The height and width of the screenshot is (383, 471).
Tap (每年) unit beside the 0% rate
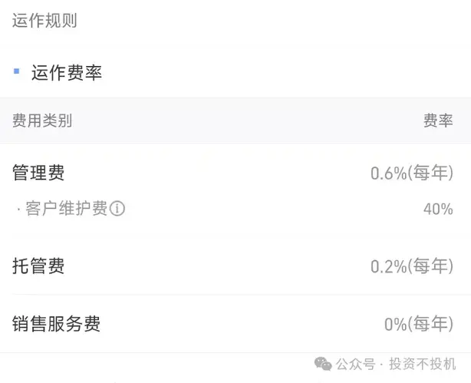[x=430, y=325]
